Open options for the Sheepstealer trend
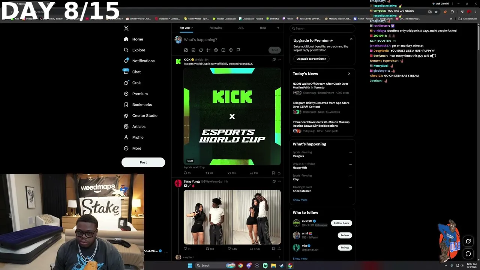The width and height of the screenshot is (480, 270). [350, 187]
